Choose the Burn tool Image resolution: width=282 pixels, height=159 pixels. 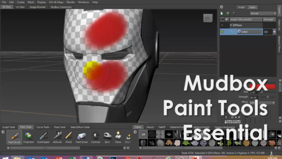point(107,137)
